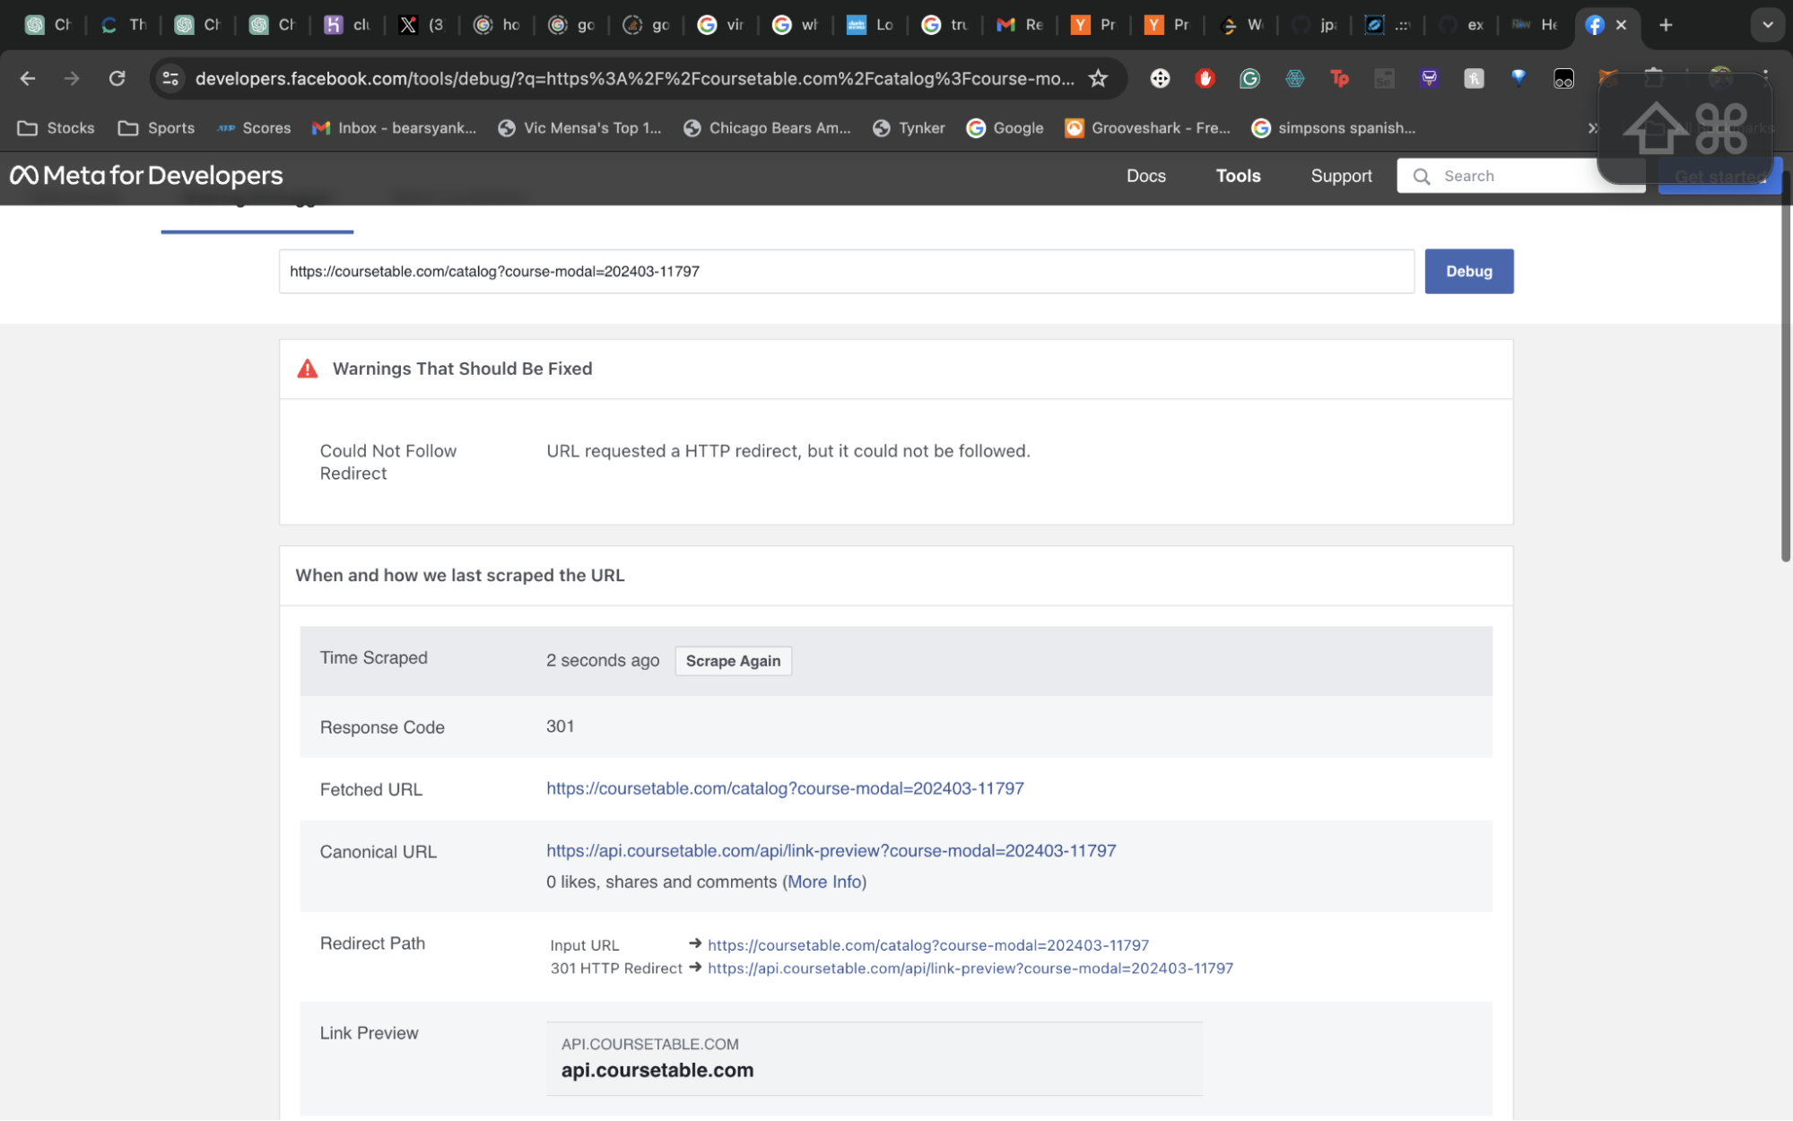Open the red stop-hand ad blocker extension

(1205, 79)
